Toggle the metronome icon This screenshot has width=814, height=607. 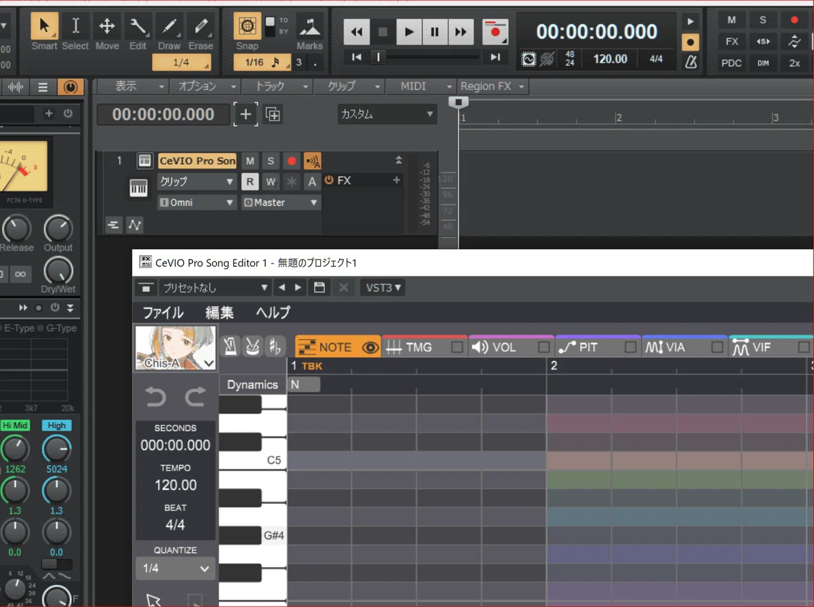[x=691, y=62]
